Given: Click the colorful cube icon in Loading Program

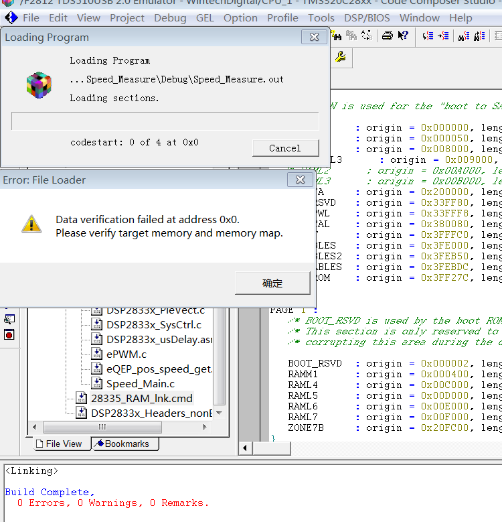Looking at the screenshot, I should tap(39, 85).
